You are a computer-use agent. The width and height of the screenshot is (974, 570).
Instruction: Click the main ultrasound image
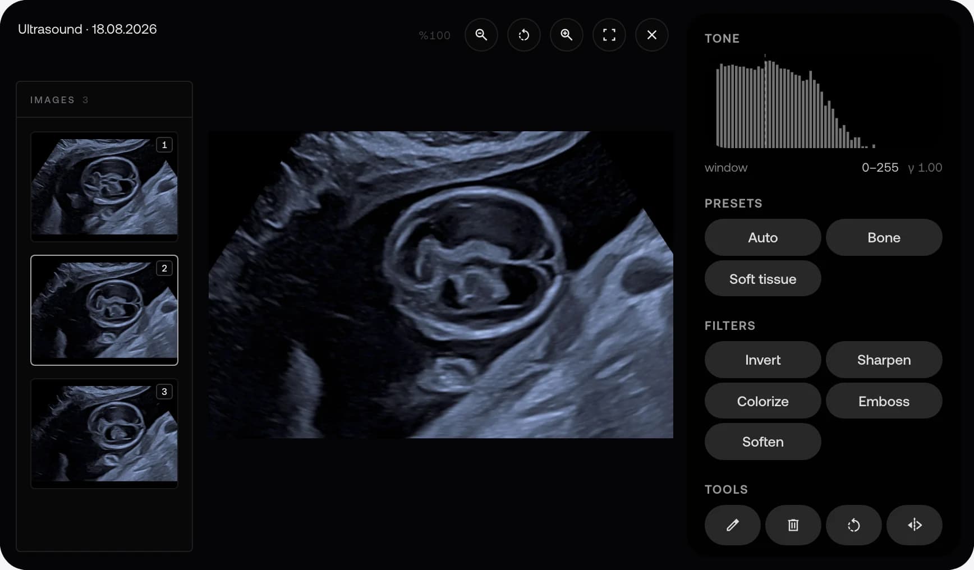tap(441, 284)
